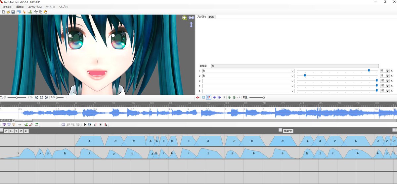Save with the floppy disk icon
This screenshot has width=397, height=184.
tap(13, 12)
